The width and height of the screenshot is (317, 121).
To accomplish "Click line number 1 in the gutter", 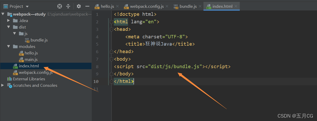I will point(97,15).
